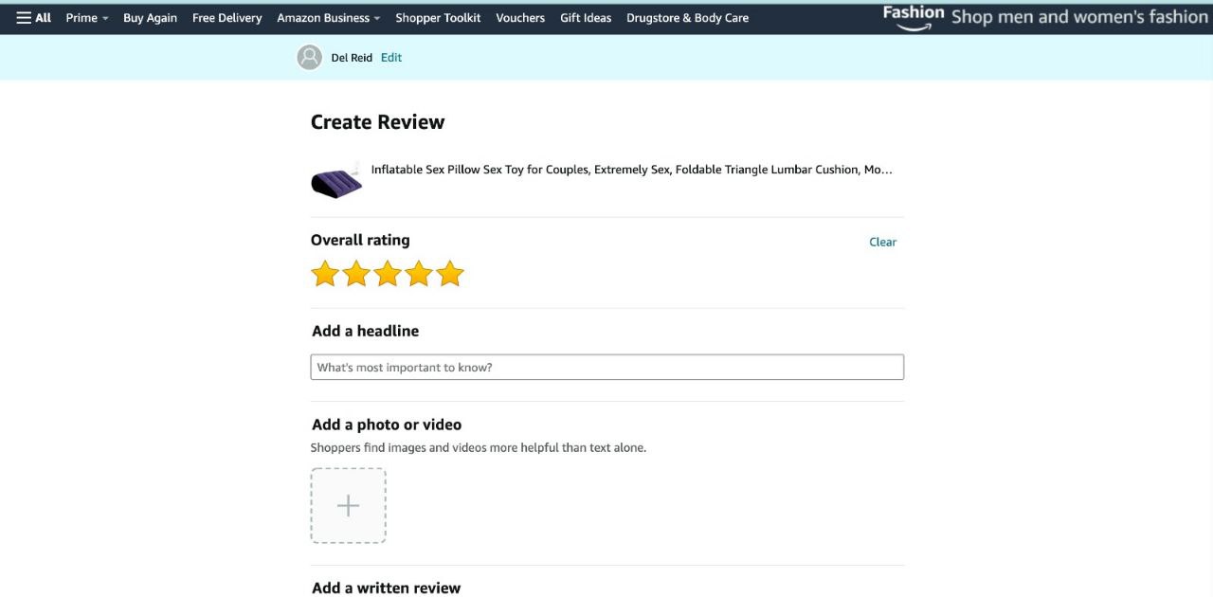The width and height of the screenshot is (1213, 597).
Task: Open Shopper Toolkit from navigation
Action: (x=438, y=18)
